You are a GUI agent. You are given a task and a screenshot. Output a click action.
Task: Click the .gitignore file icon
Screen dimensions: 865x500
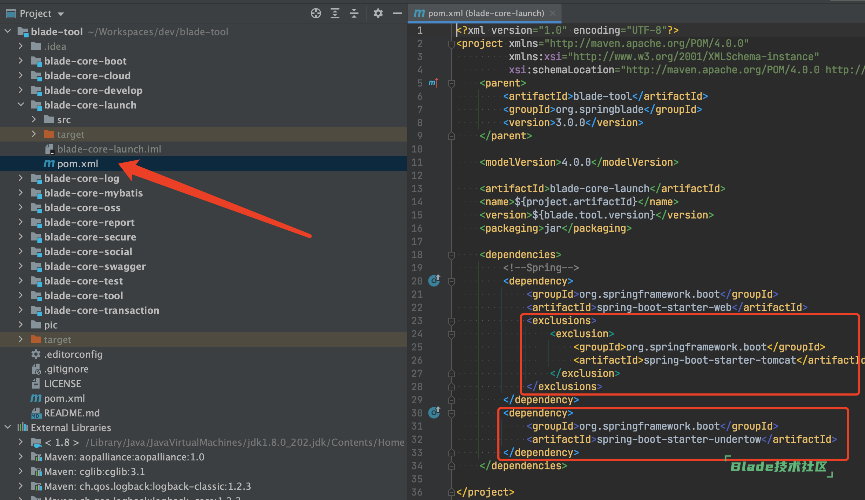click(x=36, y=369)
